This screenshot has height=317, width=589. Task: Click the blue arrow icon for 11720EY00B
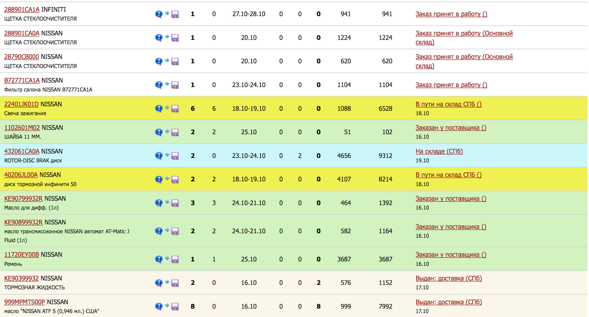[167, 258]
